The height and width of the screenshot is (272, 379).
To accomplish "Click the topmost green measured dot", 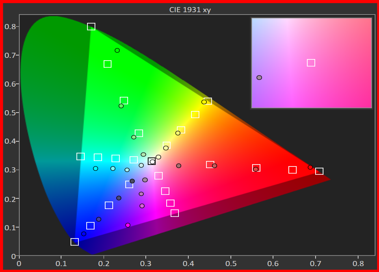I will pos(117,50).
